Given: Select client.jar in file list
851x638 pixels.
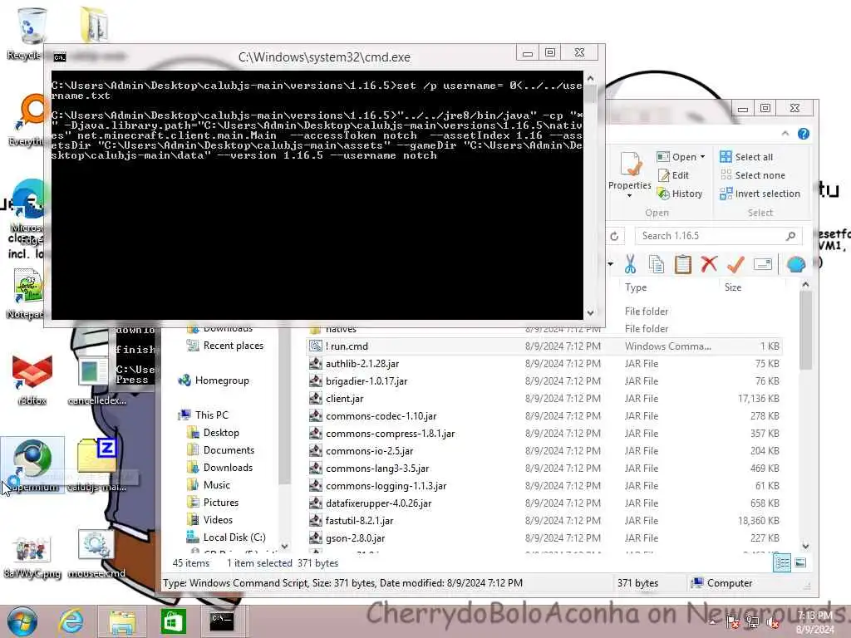Looking at the screenshot, I should tap(544, 398).
